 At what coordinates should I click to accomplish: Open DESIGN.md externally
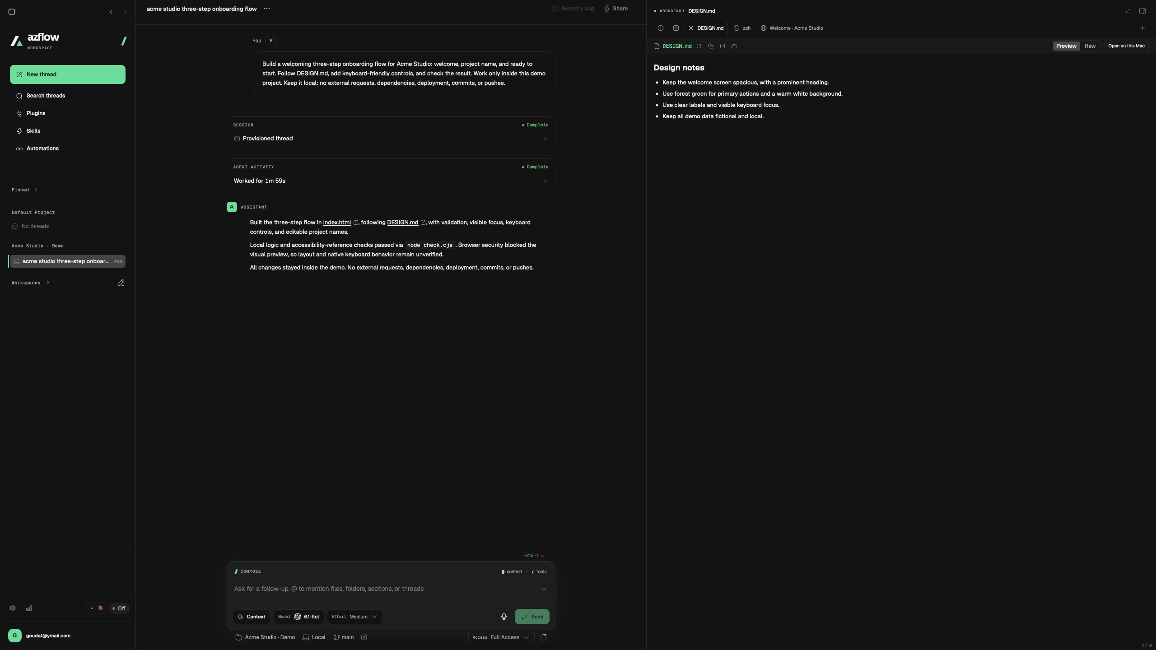coord(722,46)
